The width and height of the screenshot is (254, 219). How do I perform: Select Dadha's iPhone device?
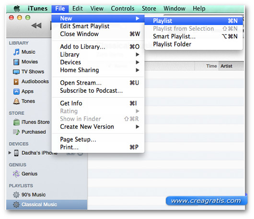(x=39, y=153)
